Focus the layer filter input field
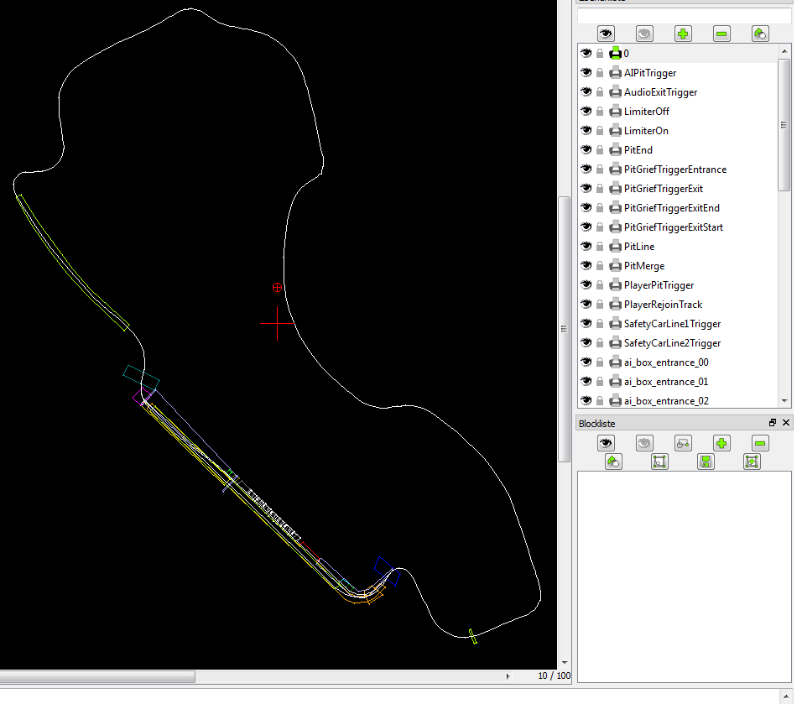This screenshot has width=802, height=704. click(684, 15)
